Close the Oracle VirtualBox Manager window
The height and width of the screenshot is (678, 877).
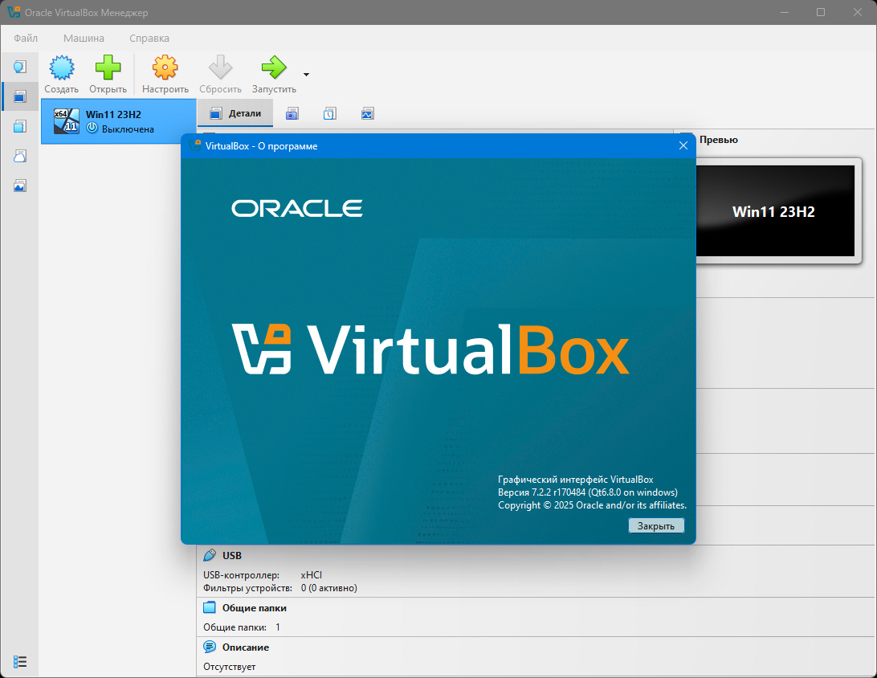[858, 12]
